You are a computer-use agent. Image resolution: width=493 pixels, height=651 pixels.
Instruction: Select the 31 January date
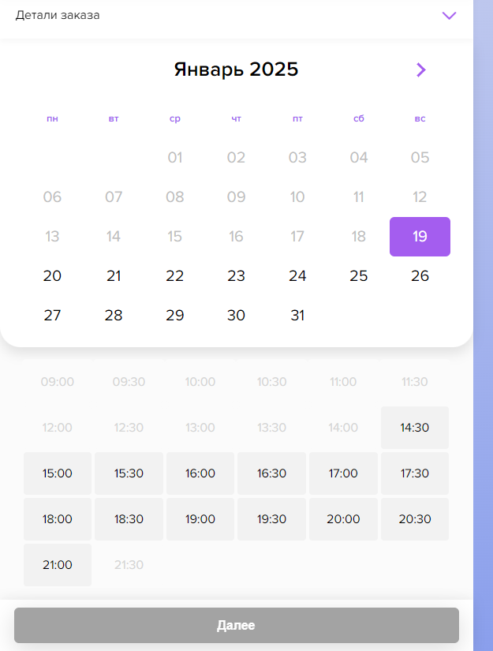[297, 316]
